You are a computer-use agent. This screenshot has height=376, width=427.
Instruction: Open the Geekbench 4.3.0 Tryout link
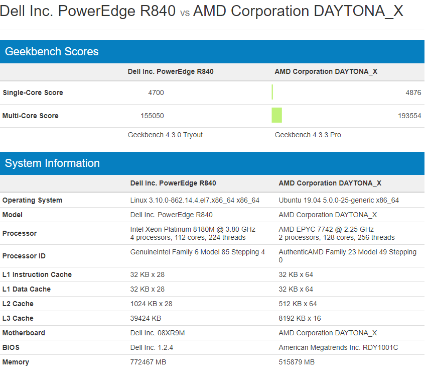(165, 135)
